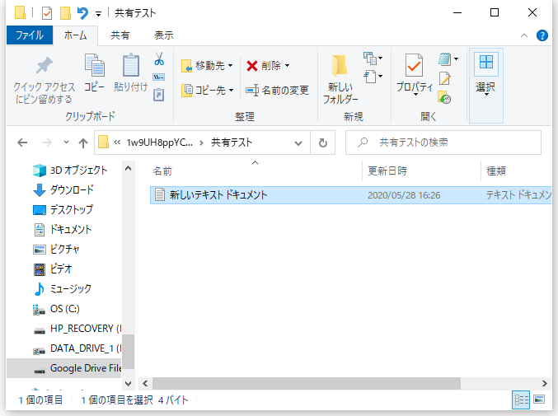
Task: Collapse the ribbon with the up chevron
Action: point(524,35)
